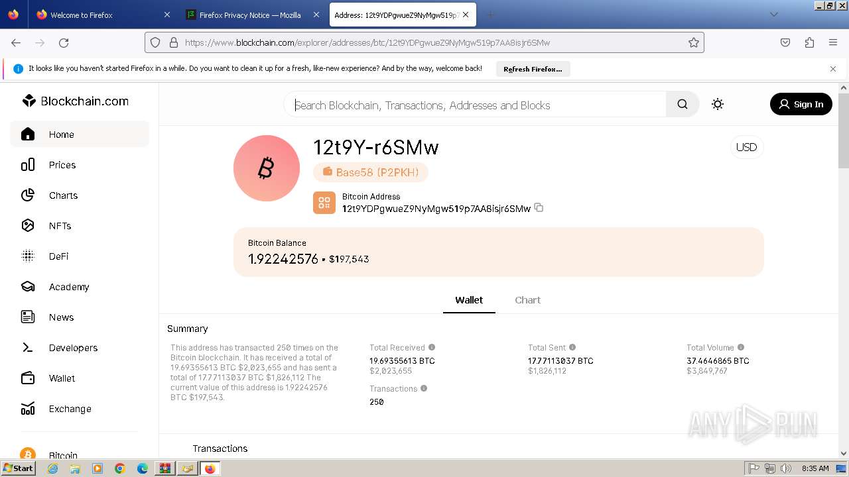Open the Prices sidebar icon
849x477 pixels.
(x=28, y=165)
